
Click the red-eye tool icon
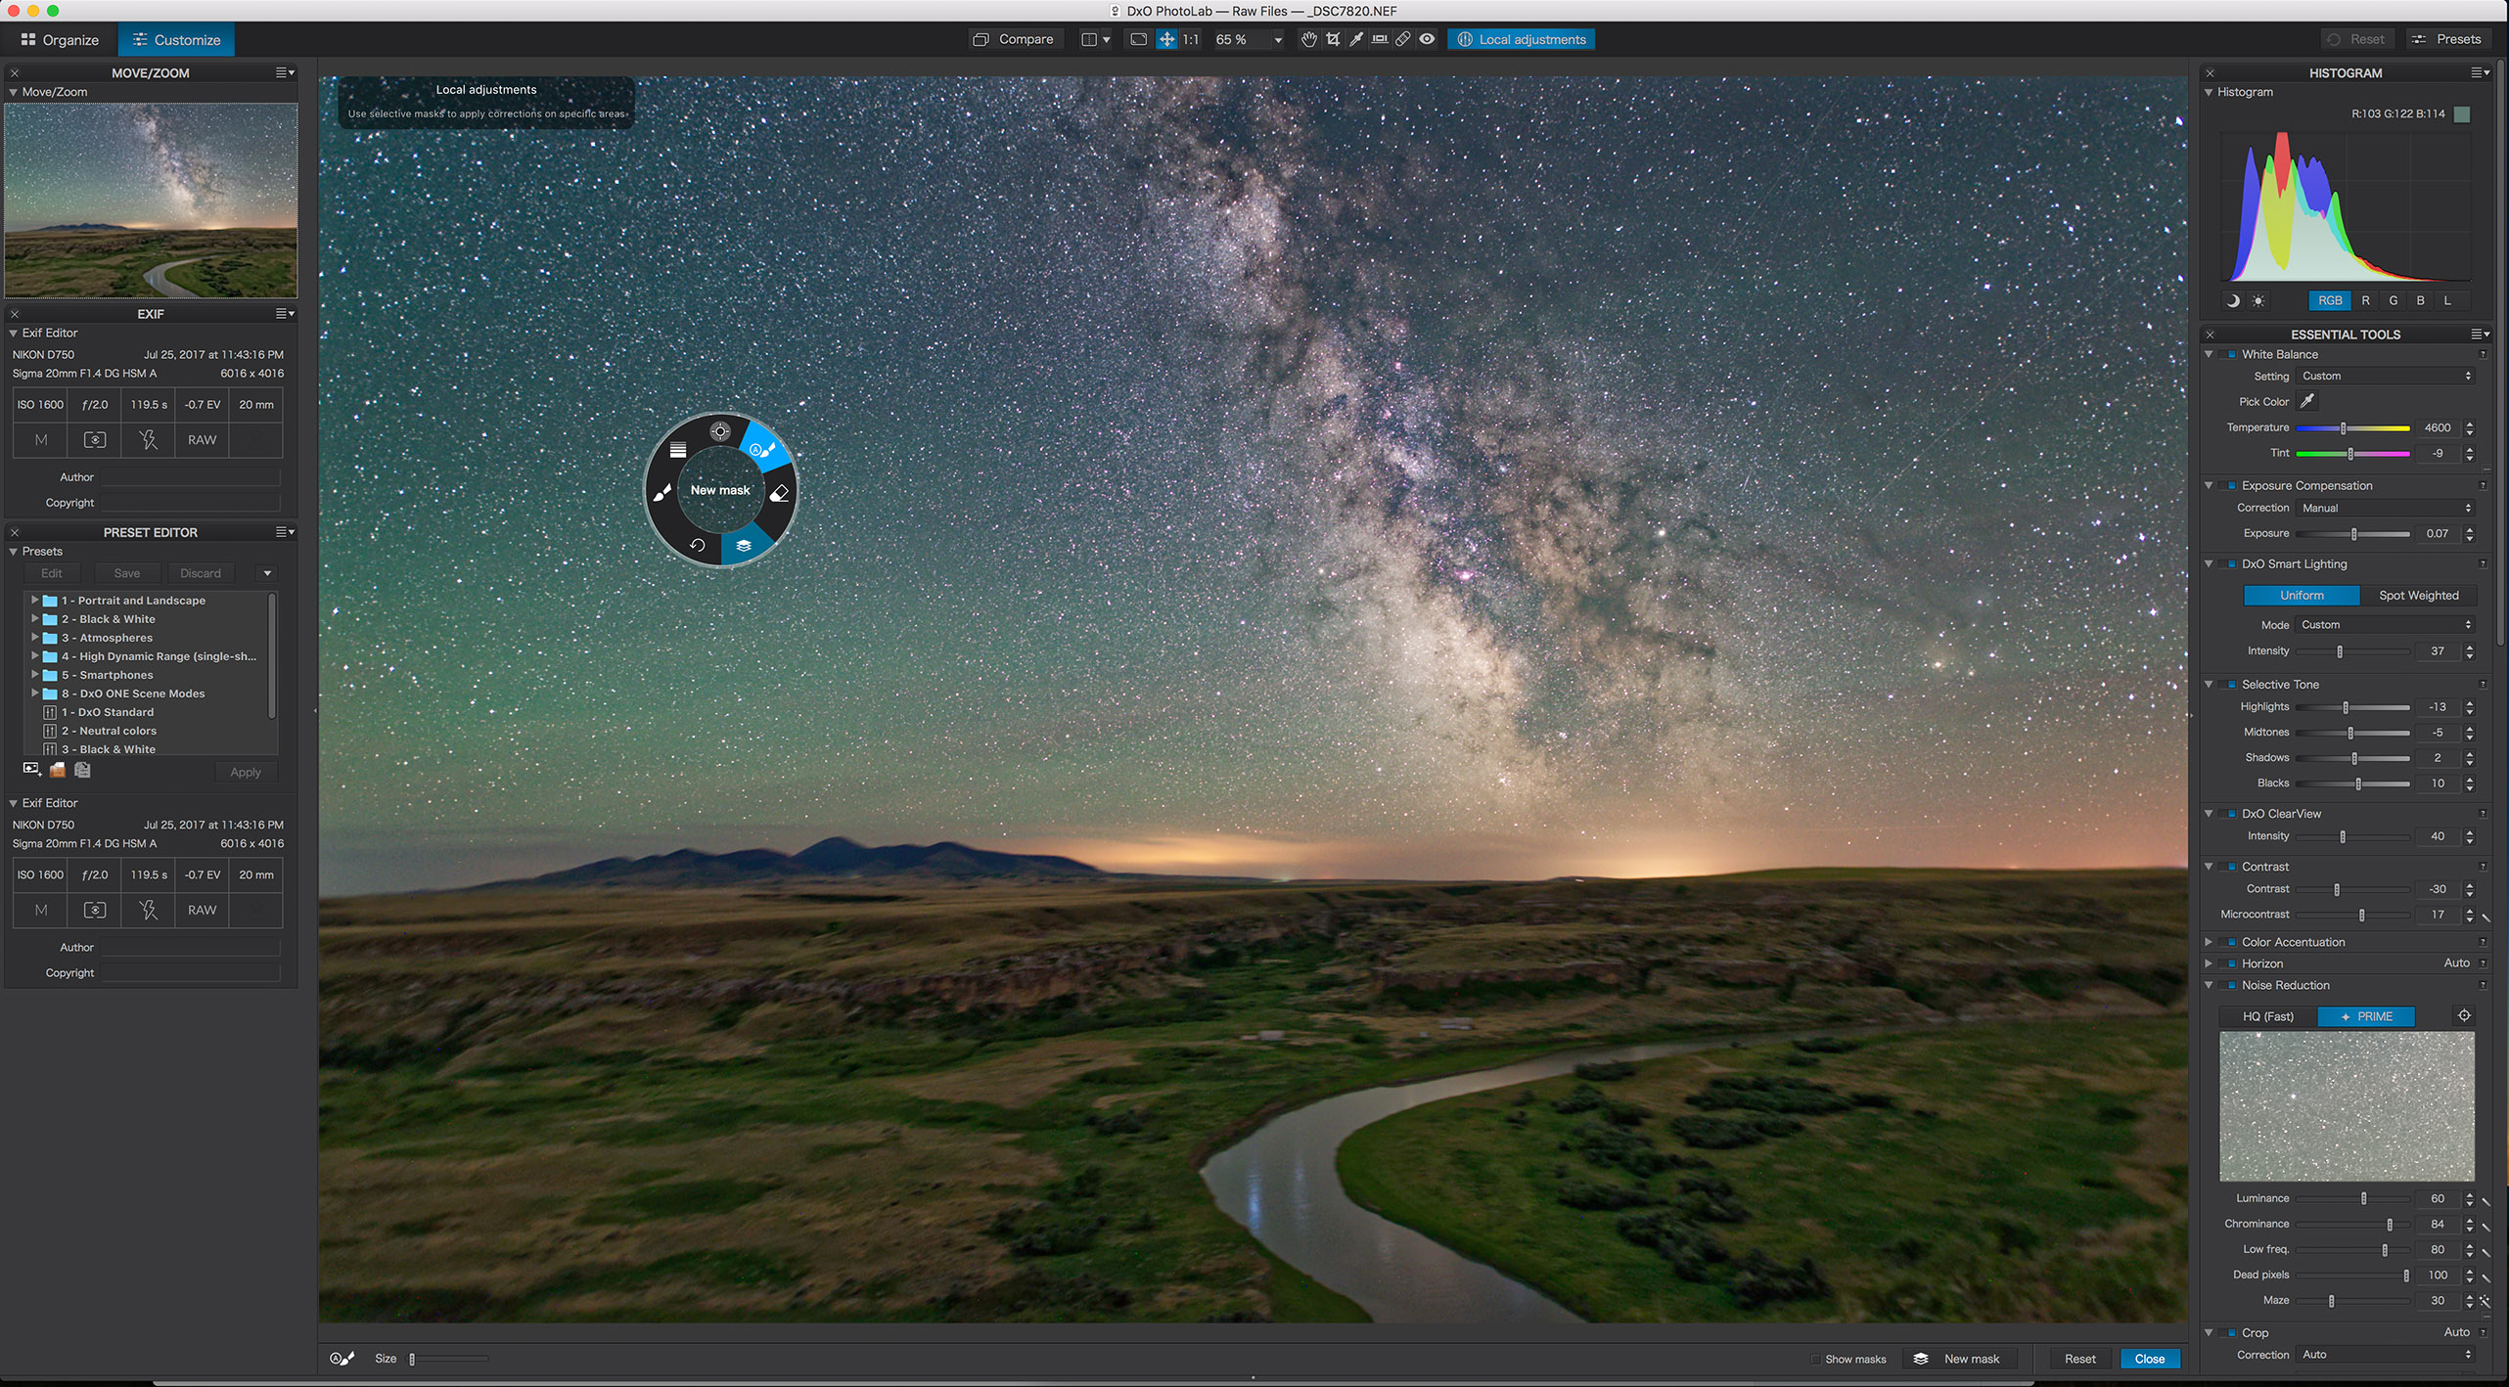1428,39
